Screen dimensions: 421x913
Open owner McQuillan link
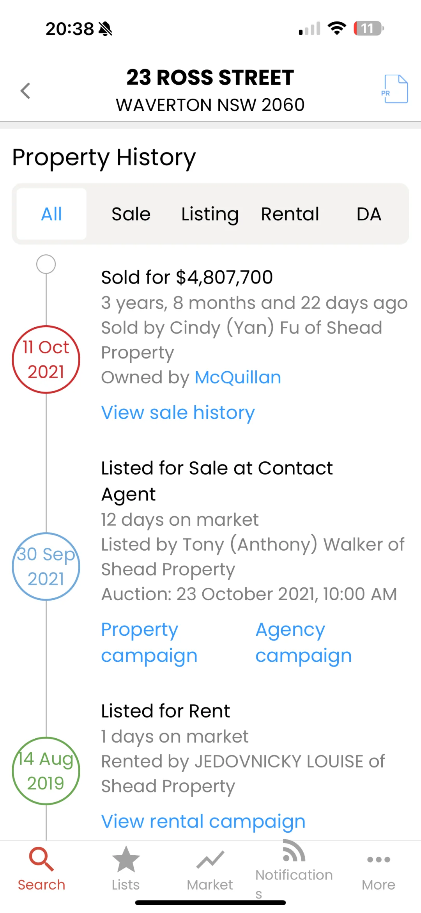(x=238, y=377)
